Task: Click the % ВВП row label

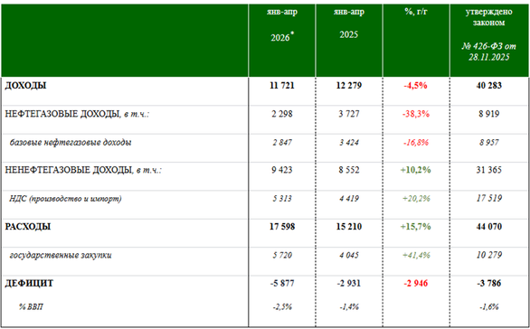Action: (31, 306)
